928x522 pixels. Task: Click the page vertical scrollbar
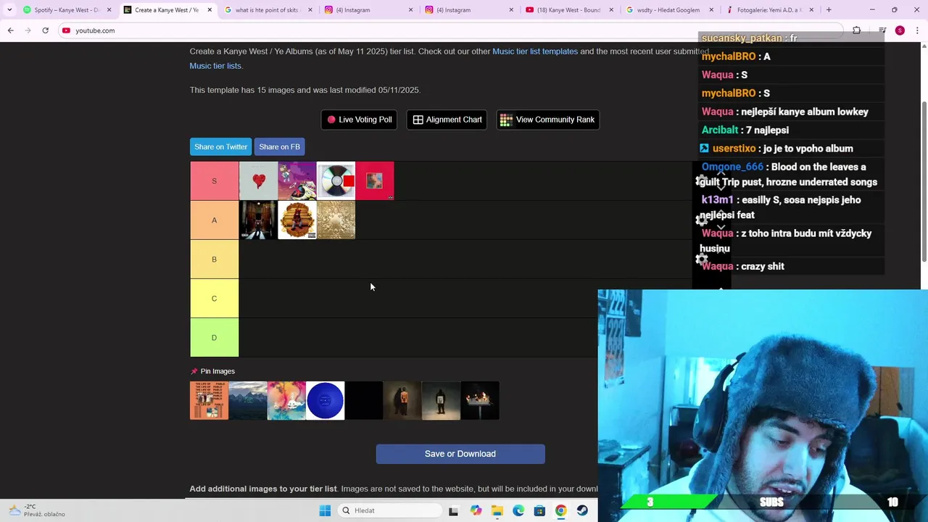click(x=924, y=181)
